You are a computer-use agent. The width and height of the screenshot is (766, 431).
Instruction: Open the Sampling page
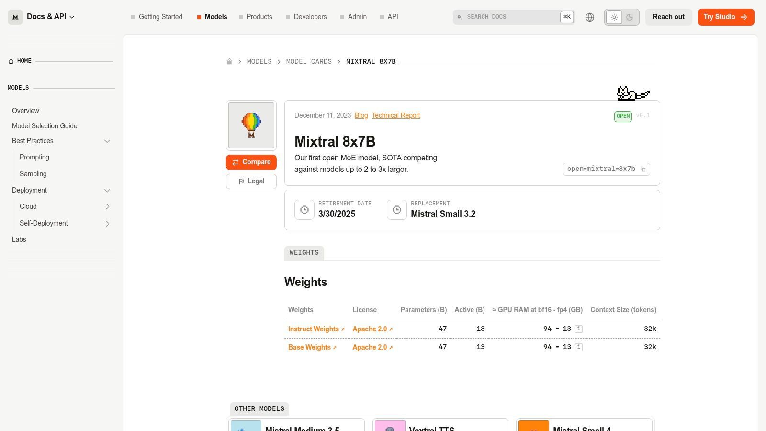point(33,174)
